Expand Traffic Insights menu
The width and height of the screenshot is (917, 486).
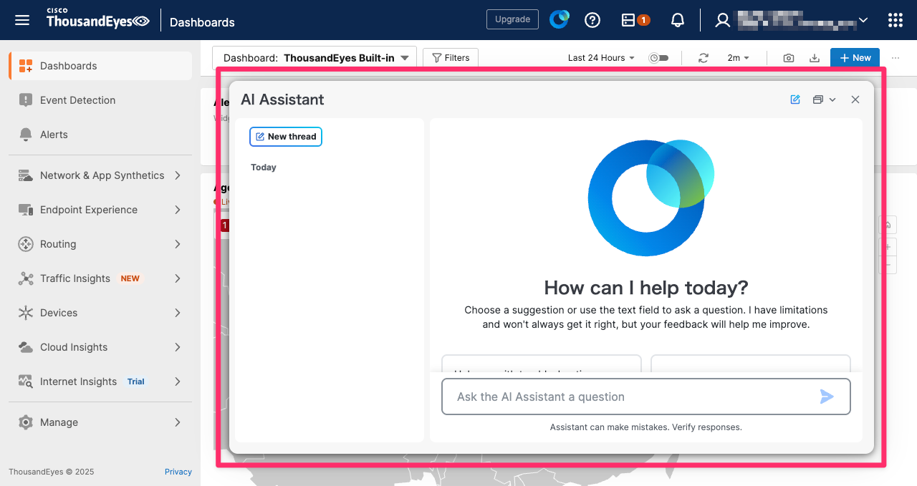click(100, 278)
